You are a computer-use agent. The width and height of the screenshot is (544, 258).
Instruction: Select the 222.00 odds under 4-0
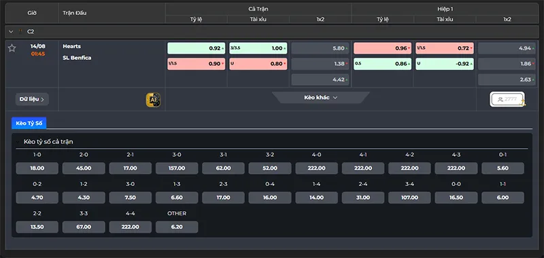tap(316, 168)
